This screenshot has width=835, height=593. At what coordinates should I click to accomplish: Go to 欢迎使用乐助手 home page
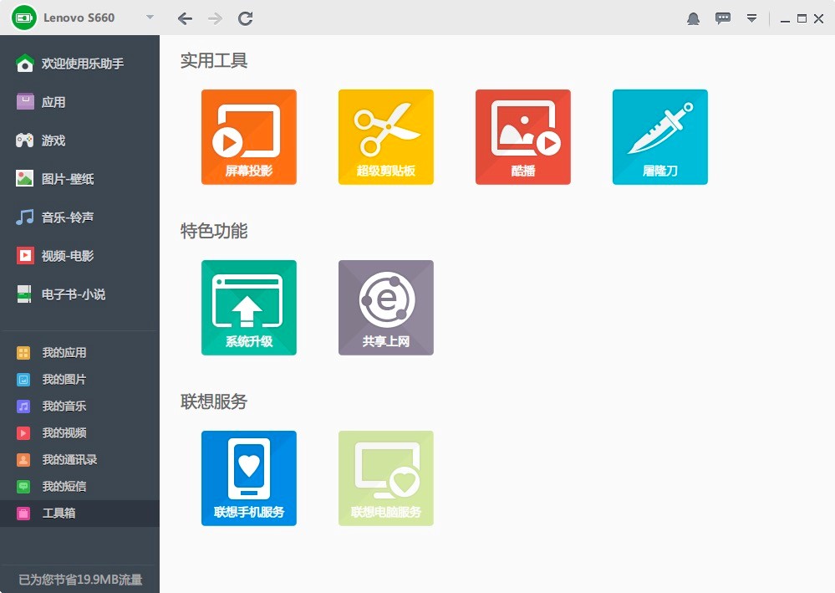80,64
